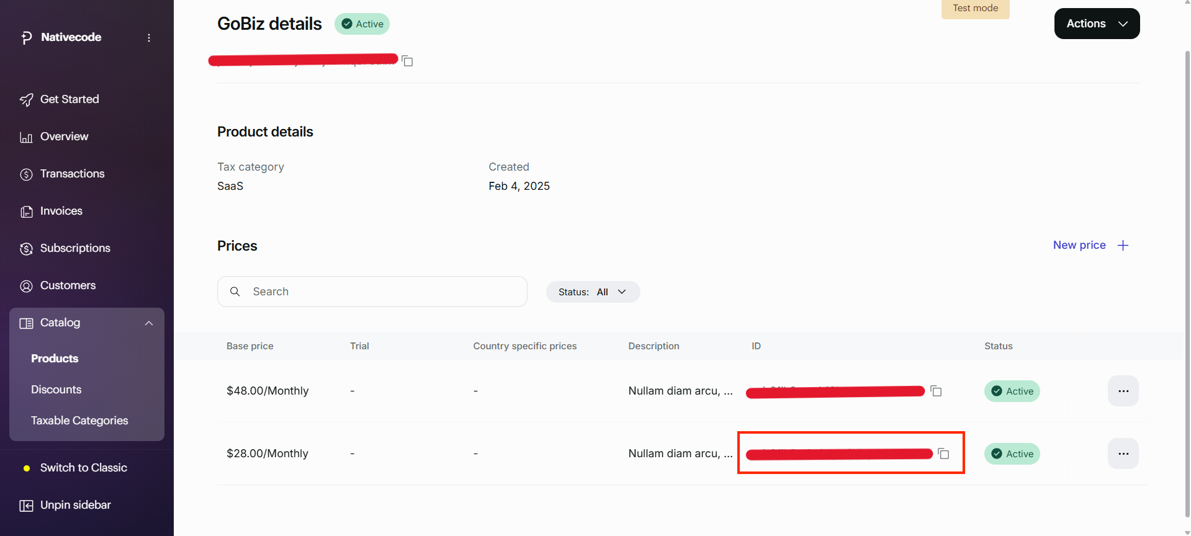Screen dimensions: 1191x536
Task: Click the Customers person icon
Action: coord(26,286)
